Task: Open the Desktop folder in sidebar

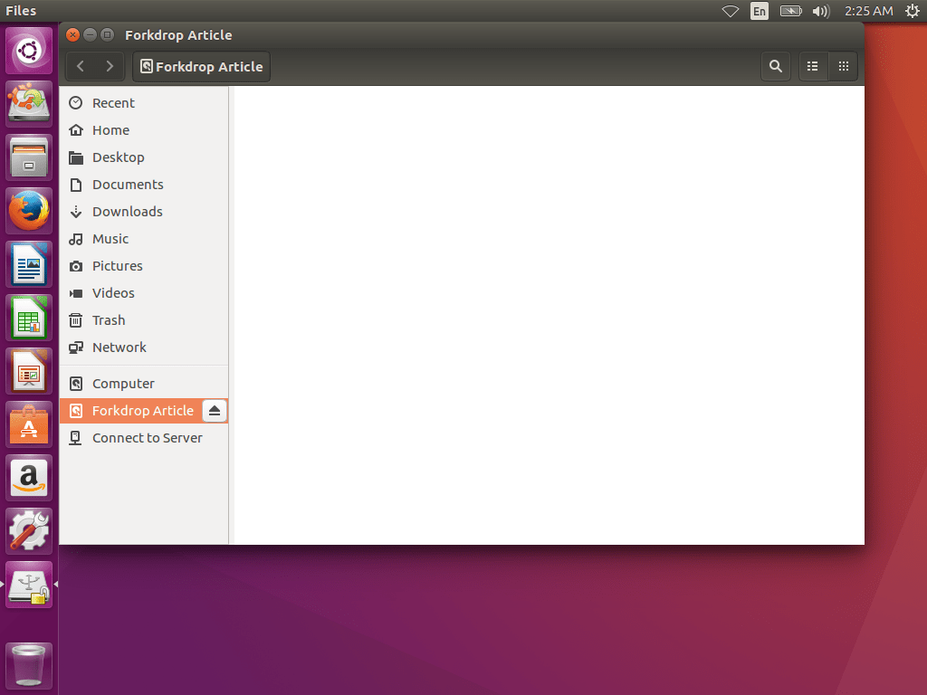Action: [144, 157]
